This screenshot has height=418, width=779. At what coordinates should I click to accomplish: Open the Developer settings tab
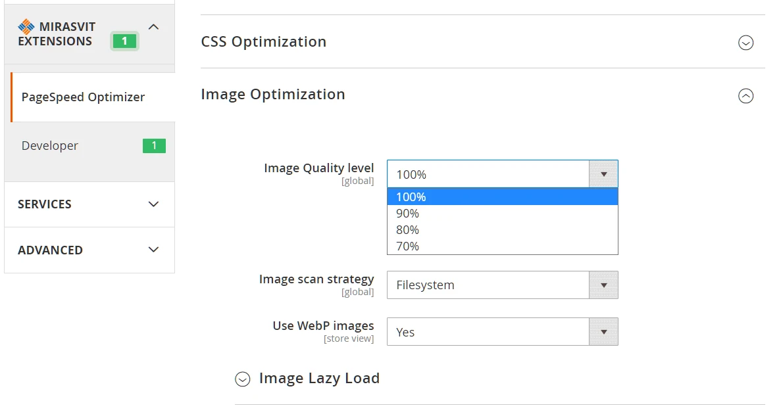click(50, 146)
